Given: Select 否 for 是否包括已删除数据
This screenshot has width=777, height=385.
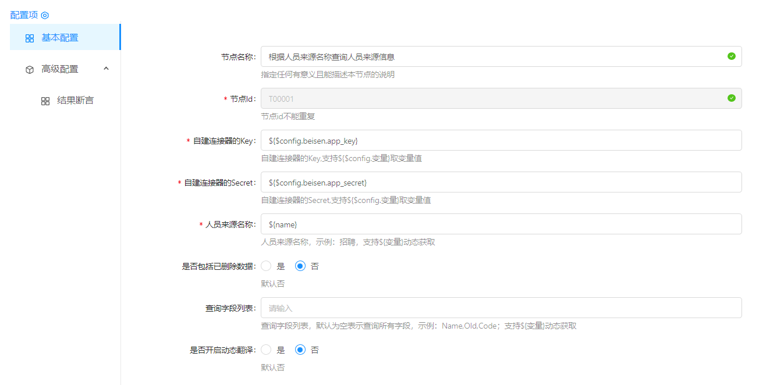Looking at the screenshot, I should (x=300, y=266).
